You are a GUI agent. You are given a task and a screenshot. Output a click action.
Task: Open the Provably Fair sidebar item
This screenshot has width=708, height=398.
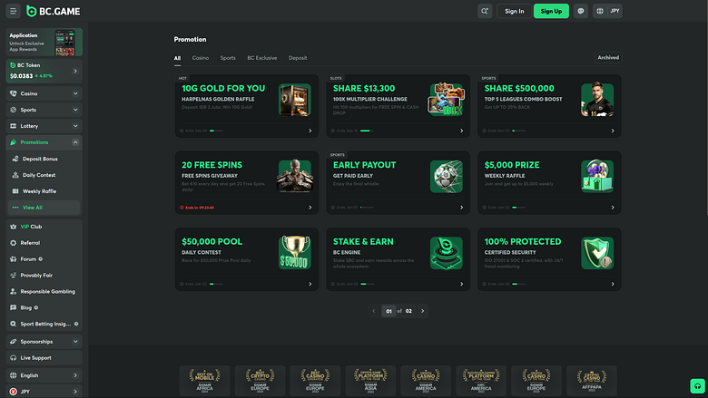pos(44,275)
